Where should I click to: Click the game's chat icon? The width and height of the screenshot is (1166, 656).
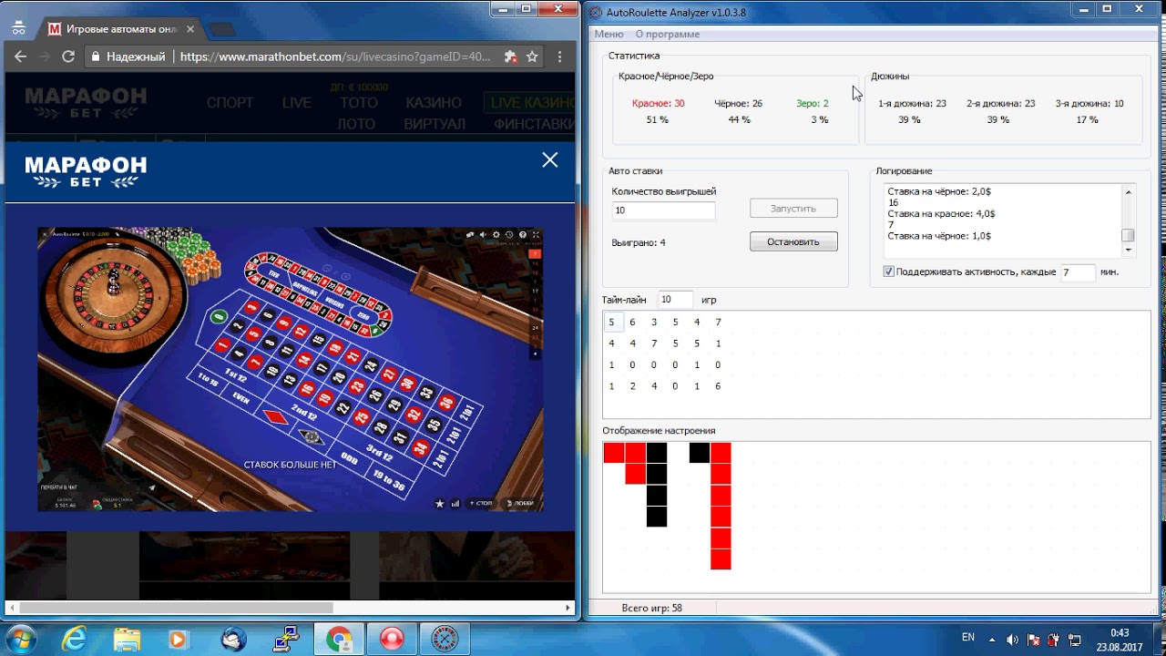(x=470, y=234)
